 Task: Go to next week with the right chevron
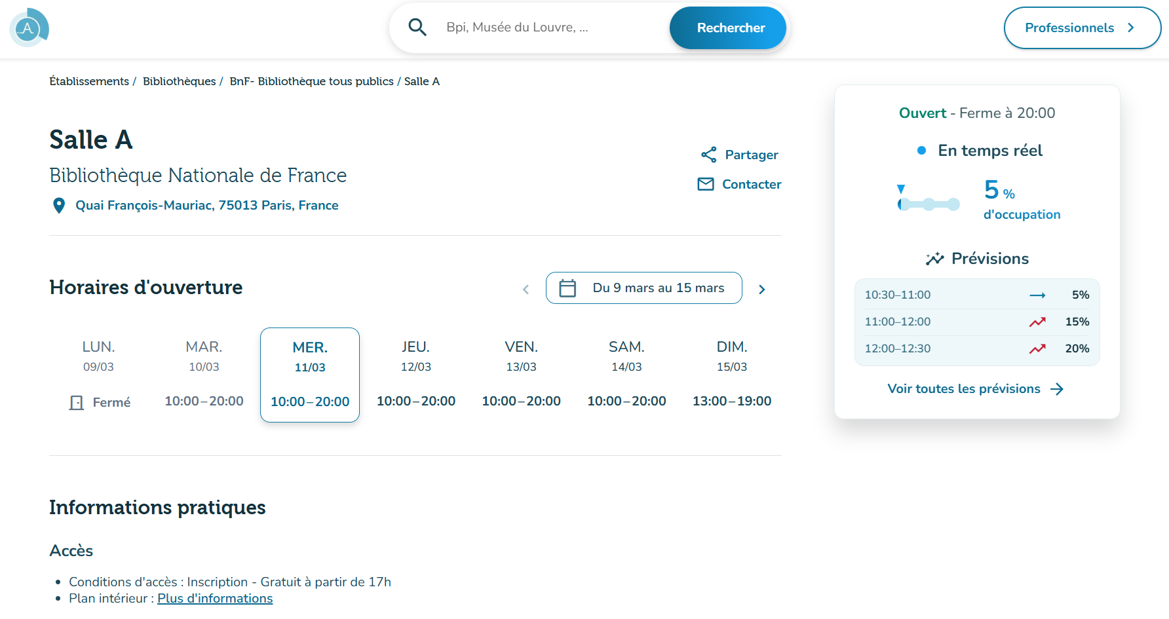[x=761, y=289]
